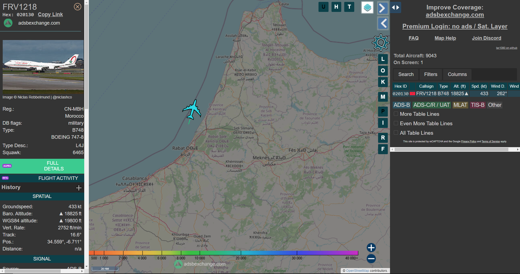Click the adsbexchange logo in info panel

click(x=8, y=23)
